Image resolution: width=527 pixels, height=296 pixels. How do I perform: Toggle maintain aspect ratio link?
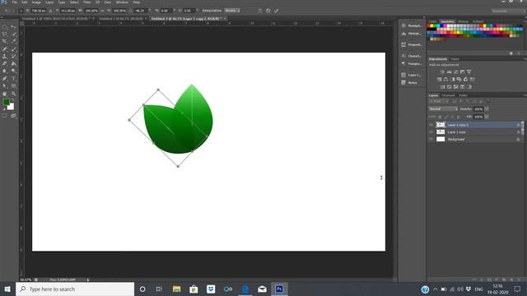tap(102, 11)
